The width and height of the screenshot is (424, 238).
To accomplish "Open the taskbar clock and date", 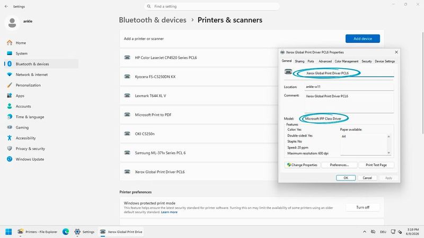I will click(413, 232).
